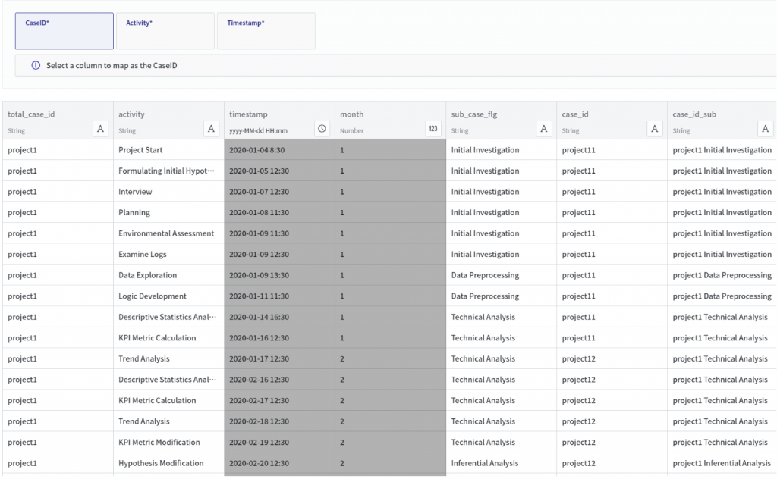Choose the activity column header

coord(131,114)
